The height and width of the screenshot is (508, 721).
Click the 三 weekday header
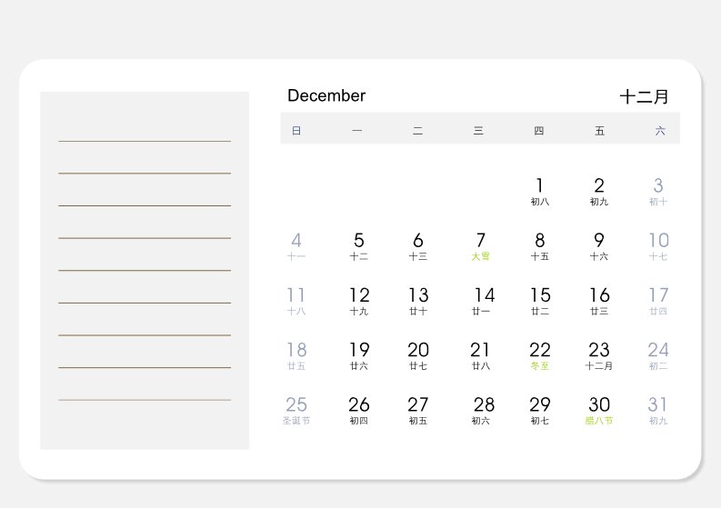(478, 131)
